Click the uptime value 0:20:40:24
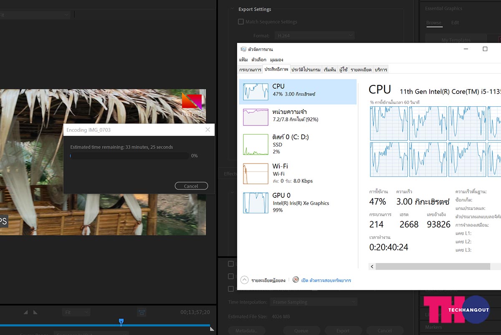Image resolution: width=501 pixels, height=335 pixels. (x=389, y=247)
